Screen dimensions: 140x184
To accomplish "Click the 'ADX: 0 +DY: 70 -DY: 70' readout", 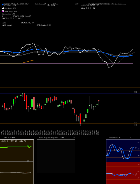I will coord(13,141).
